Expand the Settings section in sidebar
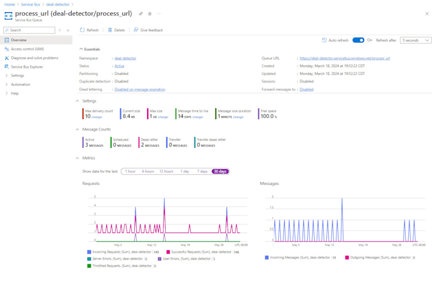 click(17, 76)
